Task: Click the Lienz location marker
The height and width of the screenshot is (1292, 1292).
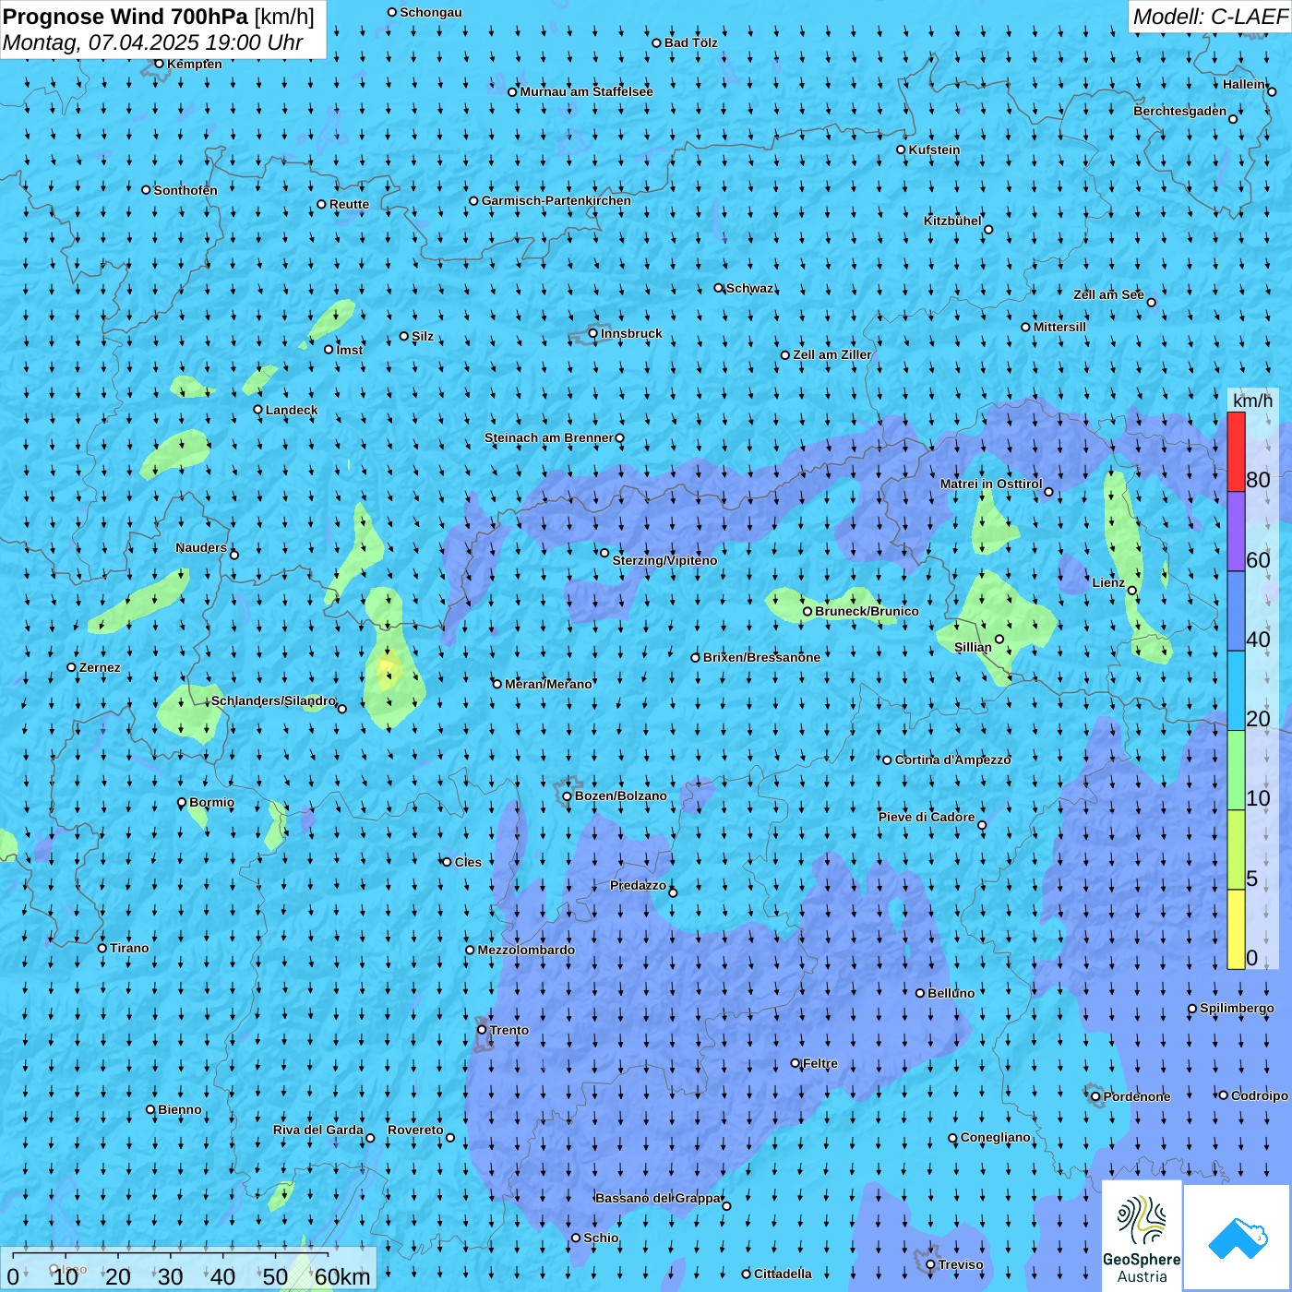Action: click(1132, 591)
